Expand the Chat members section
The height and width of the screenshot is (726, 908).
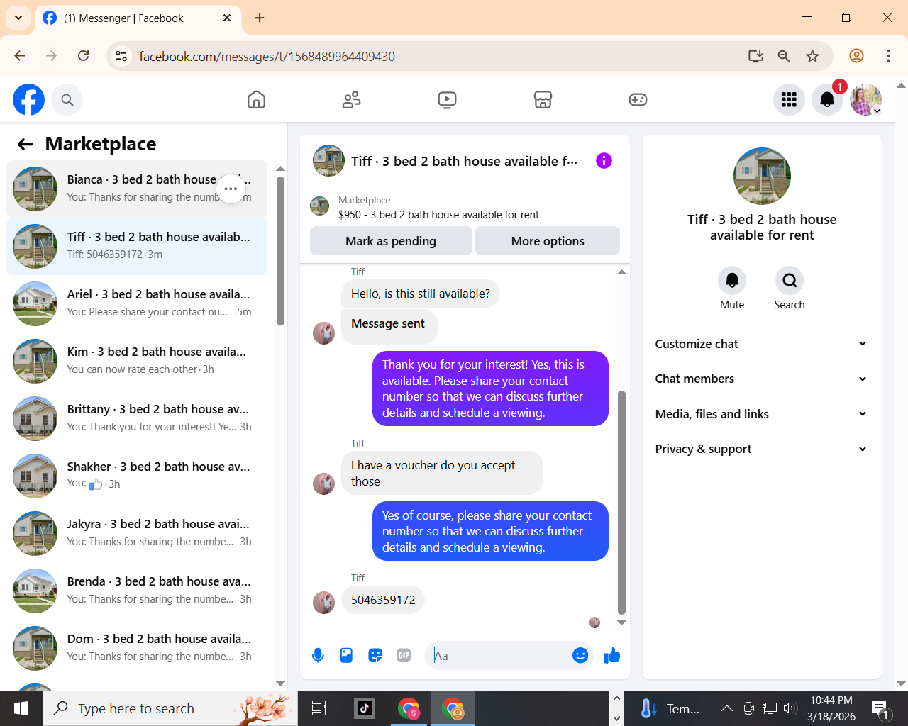point(762,379)
